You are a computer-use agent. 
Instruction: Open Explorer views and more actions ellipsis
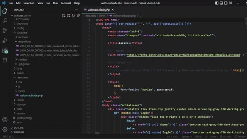pos(76,10)
